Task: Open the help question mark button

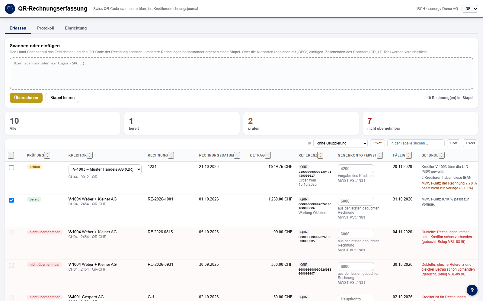Action: pyautogui.click(x=472, y=290)
